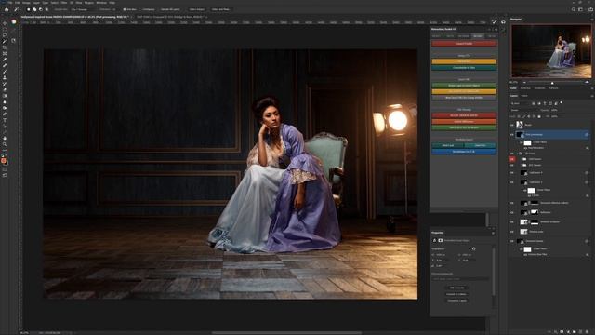Open the Window menu
Image resolution: width=595 pixels, height=335 pixels.
point(101,3)
